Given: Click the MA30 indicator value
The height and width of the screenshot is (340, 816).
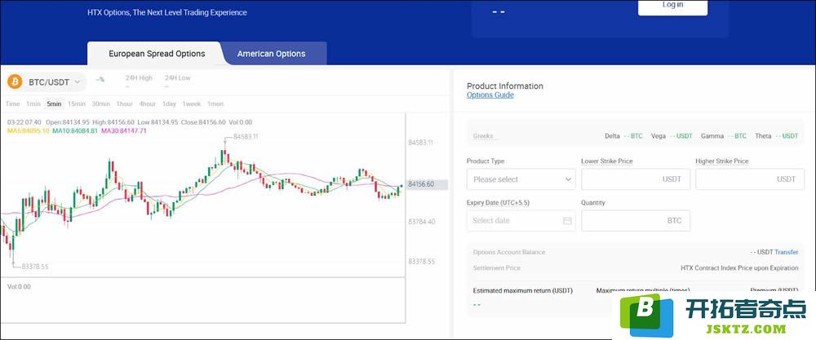Looking at the screenshot, I should click(x=124, y=131).
